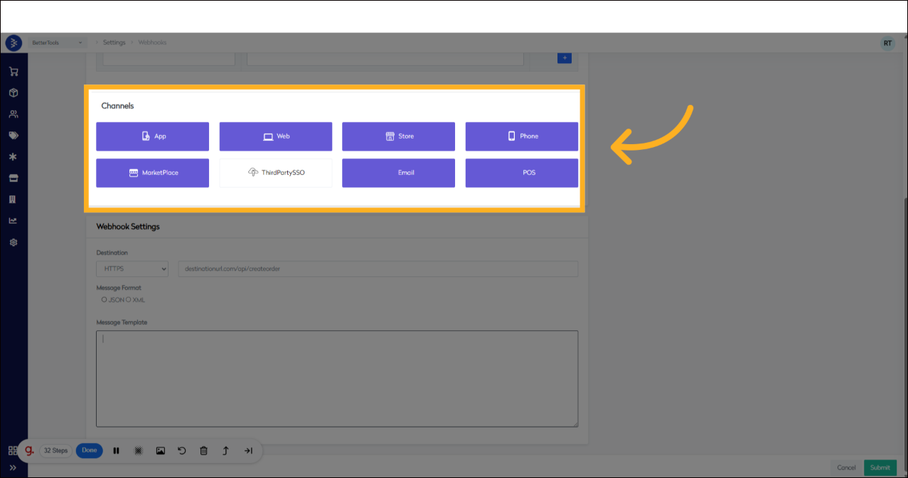Select the Products box icon in sidebar

pyautogui.click(x=14, y=92)
